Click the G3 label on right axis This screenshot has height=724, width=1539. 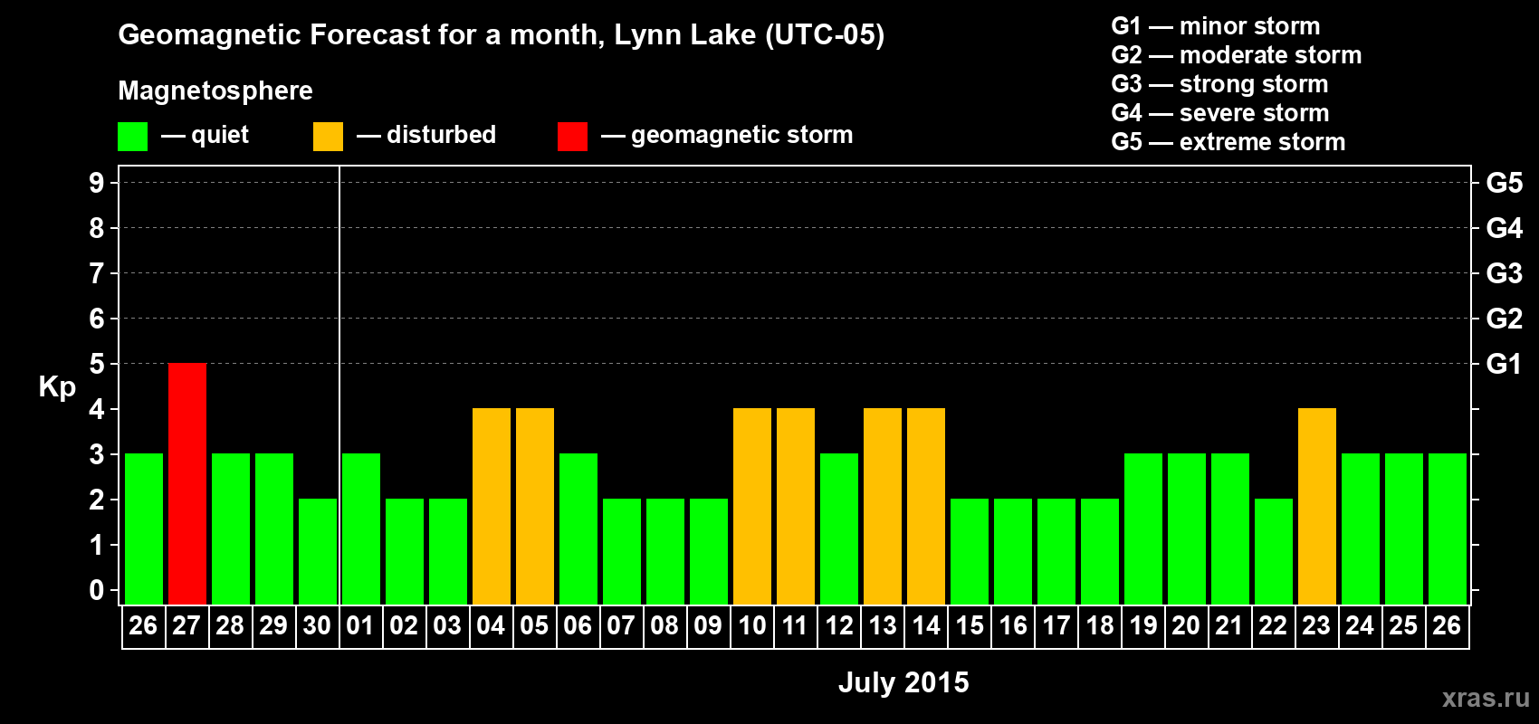pyautogui.click(x=1505, y=273)
